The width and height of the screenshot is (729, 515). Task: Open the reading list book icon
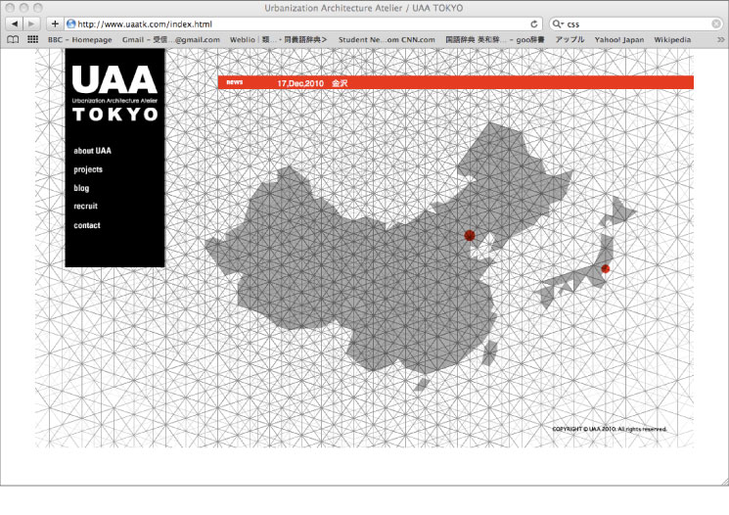click(13, 40)
